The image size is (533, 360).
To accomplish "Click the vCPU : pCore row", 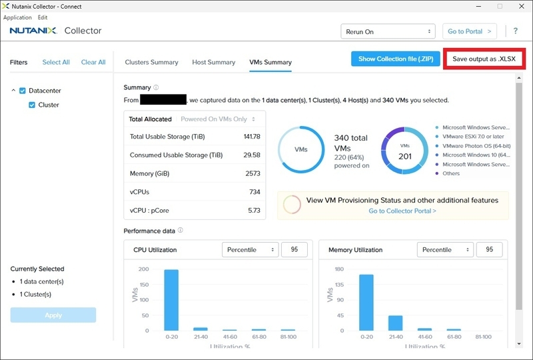I will coord(195,210).
